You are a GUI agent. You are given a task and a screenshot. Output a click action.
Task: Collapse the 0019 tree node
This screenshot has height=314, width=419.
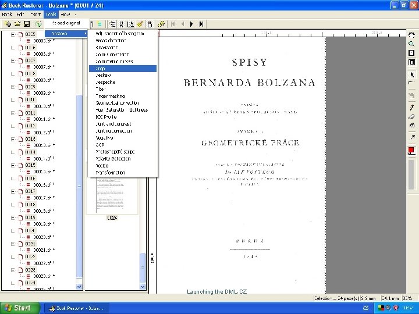click(13, 217)
